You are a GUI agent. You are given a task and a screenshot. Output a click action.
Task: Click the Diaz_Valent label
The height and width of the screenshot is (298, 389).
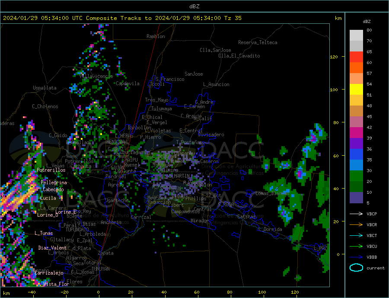coord(52,248)
